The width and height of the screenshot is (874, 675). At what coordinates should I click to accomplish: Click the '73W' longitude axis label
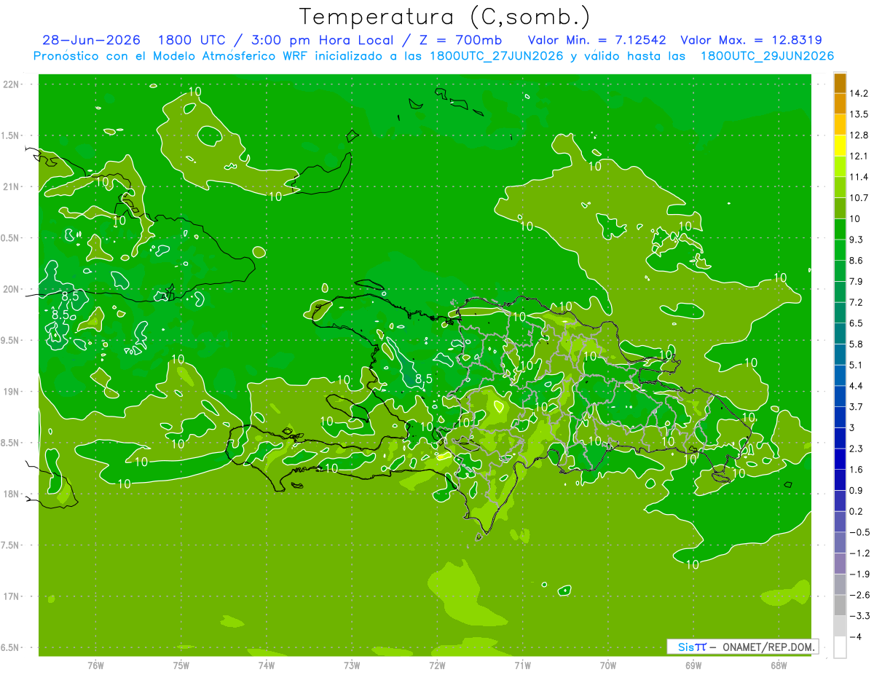352,665
